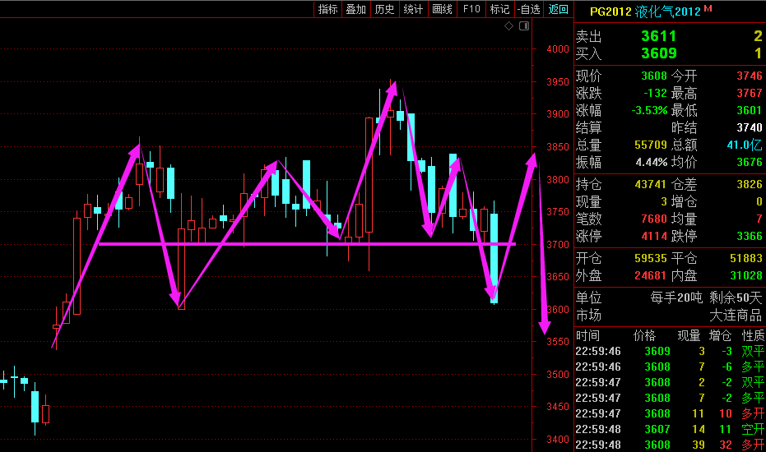Click the 性质 column header in trades list
The width and height of the screenshot is (766, 452).
click(753, 335)
